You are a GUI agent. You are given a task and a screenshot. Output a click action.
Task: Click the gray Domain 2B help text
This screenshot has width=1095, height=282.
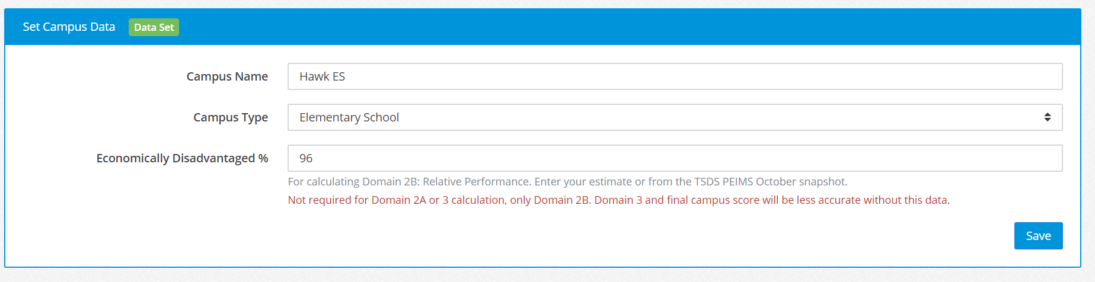pyautogui.click(x=567, y=182)
